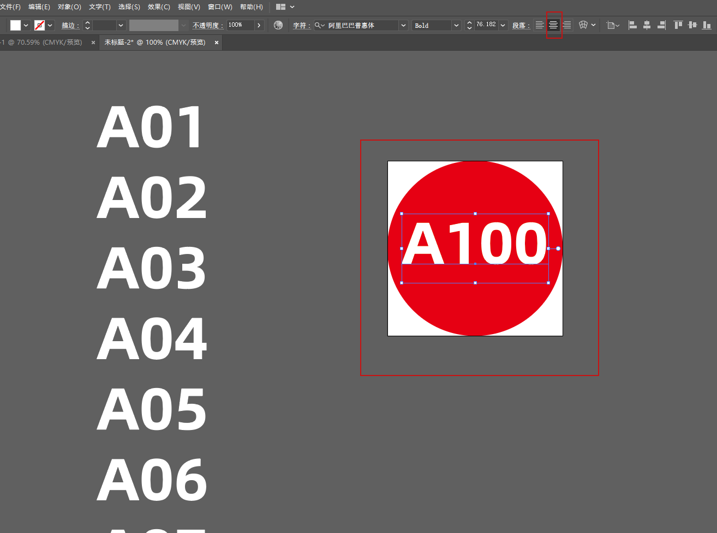
Task: Click the none stroke color swatch
Action: point(39,25)
